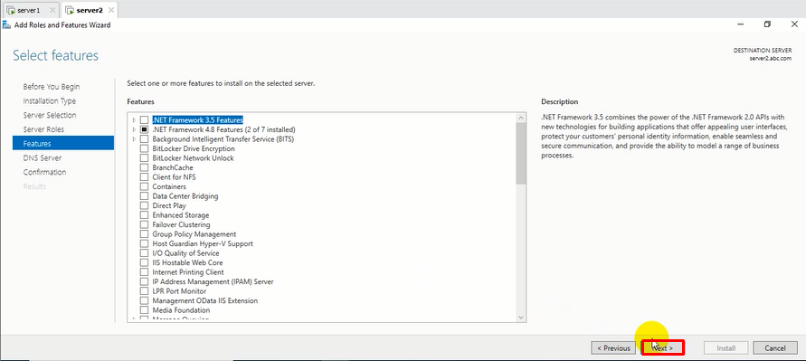Open the DNS Server step

[x=43, y=157]
